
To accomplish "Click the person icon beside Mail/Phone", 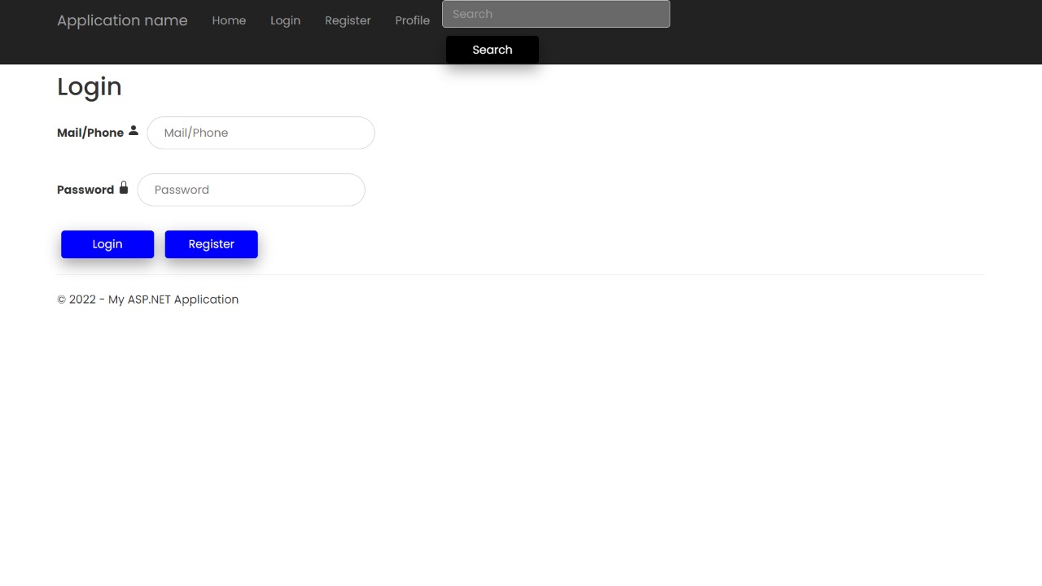I will [134, 131].
